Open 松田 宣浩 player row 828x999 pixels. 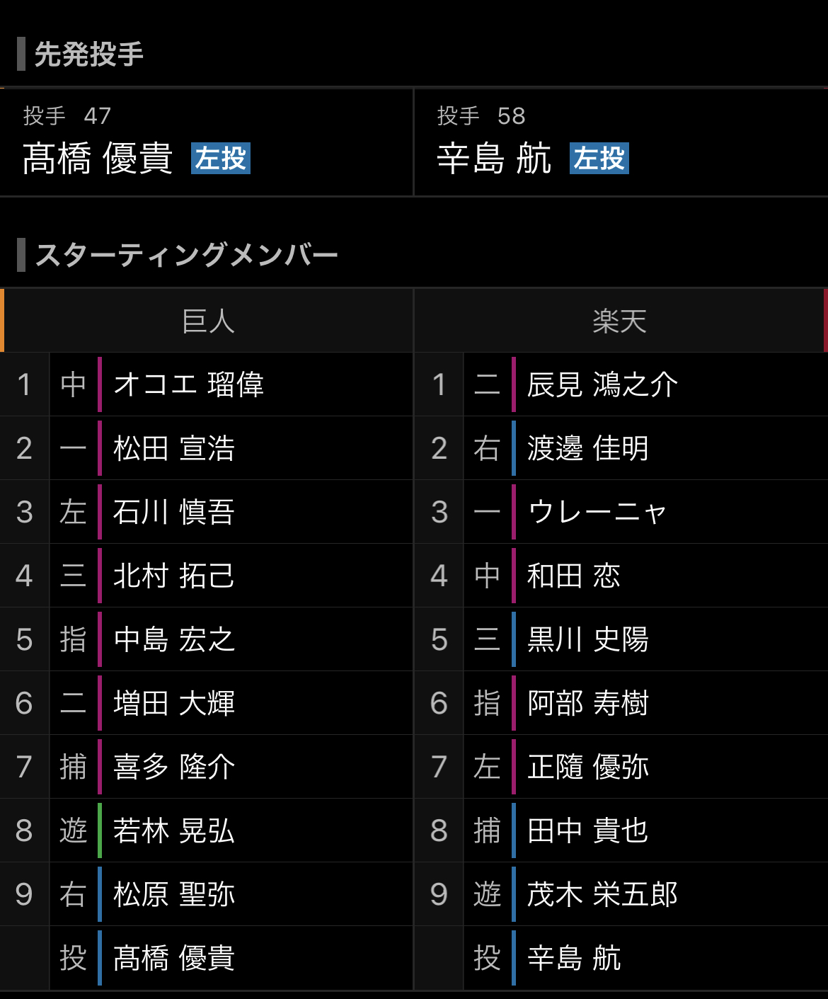(x=206, y=448)
